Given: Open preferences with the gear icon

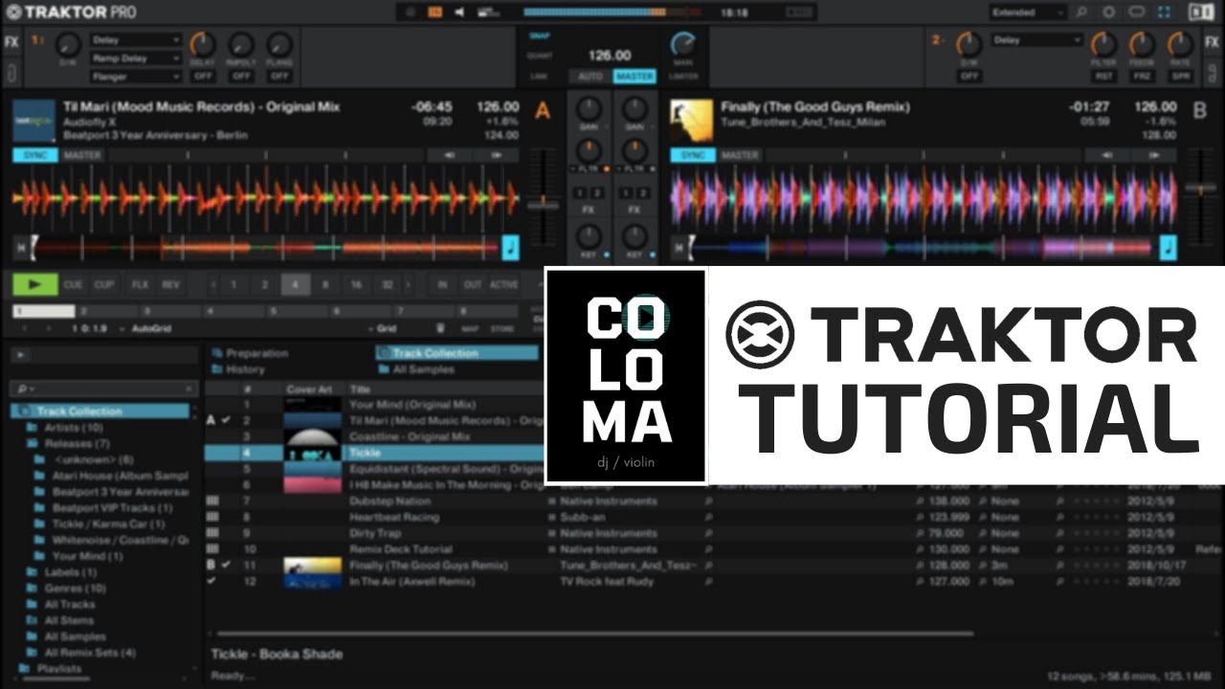Looking at the screenshot, I should click(x=1109, y=12).
